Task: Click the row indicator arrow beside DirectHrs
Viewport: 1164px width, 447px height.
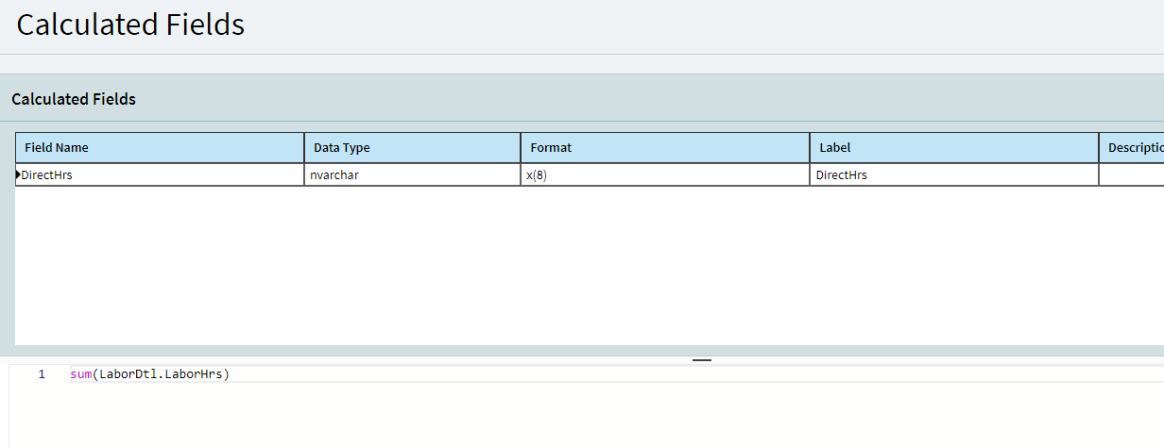Action: click(18, 174)
